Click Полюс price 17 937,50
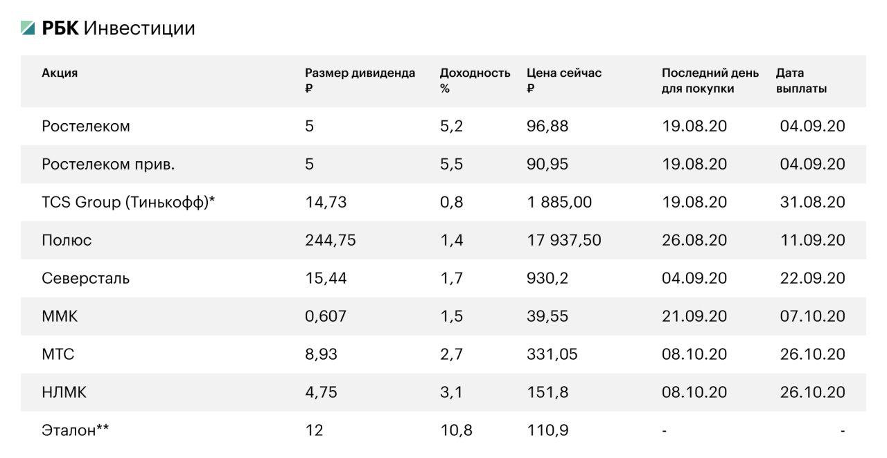The height and width of the screenshot is (458, 887). point(563,241)
